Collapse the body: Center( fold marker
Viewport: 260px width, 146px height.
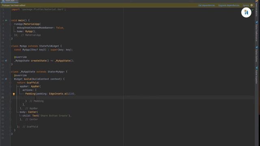(x=11, y=112)
